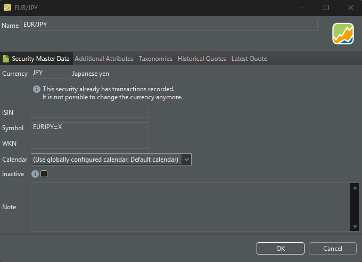This screenshot has height=262, width=362.
Task: Click the Portfolio Performance logo in title bar
Action: (x=7, y=7)
